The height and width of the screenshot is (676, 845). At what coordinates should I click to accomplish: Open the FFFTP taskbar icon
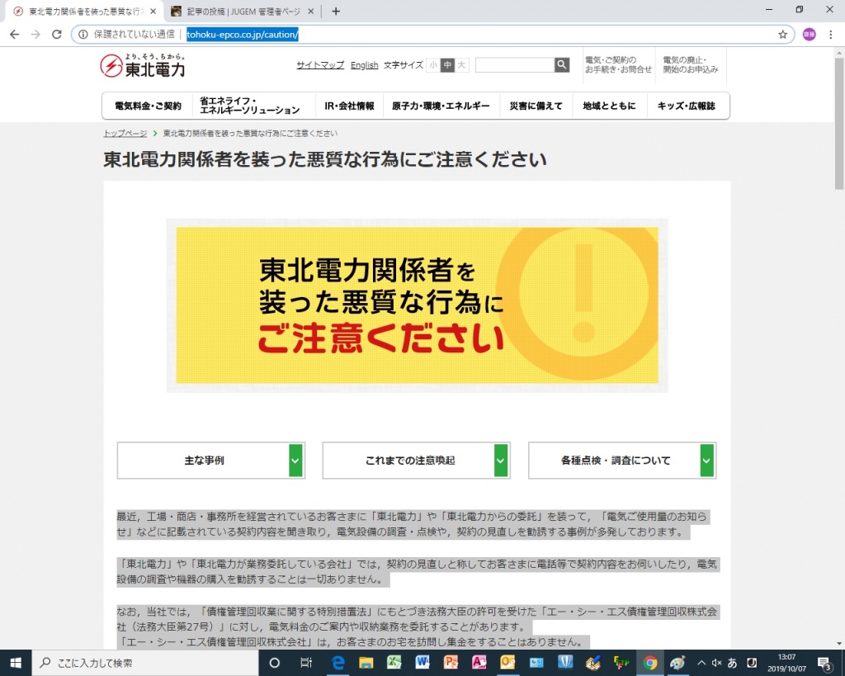tap(621, 663)
